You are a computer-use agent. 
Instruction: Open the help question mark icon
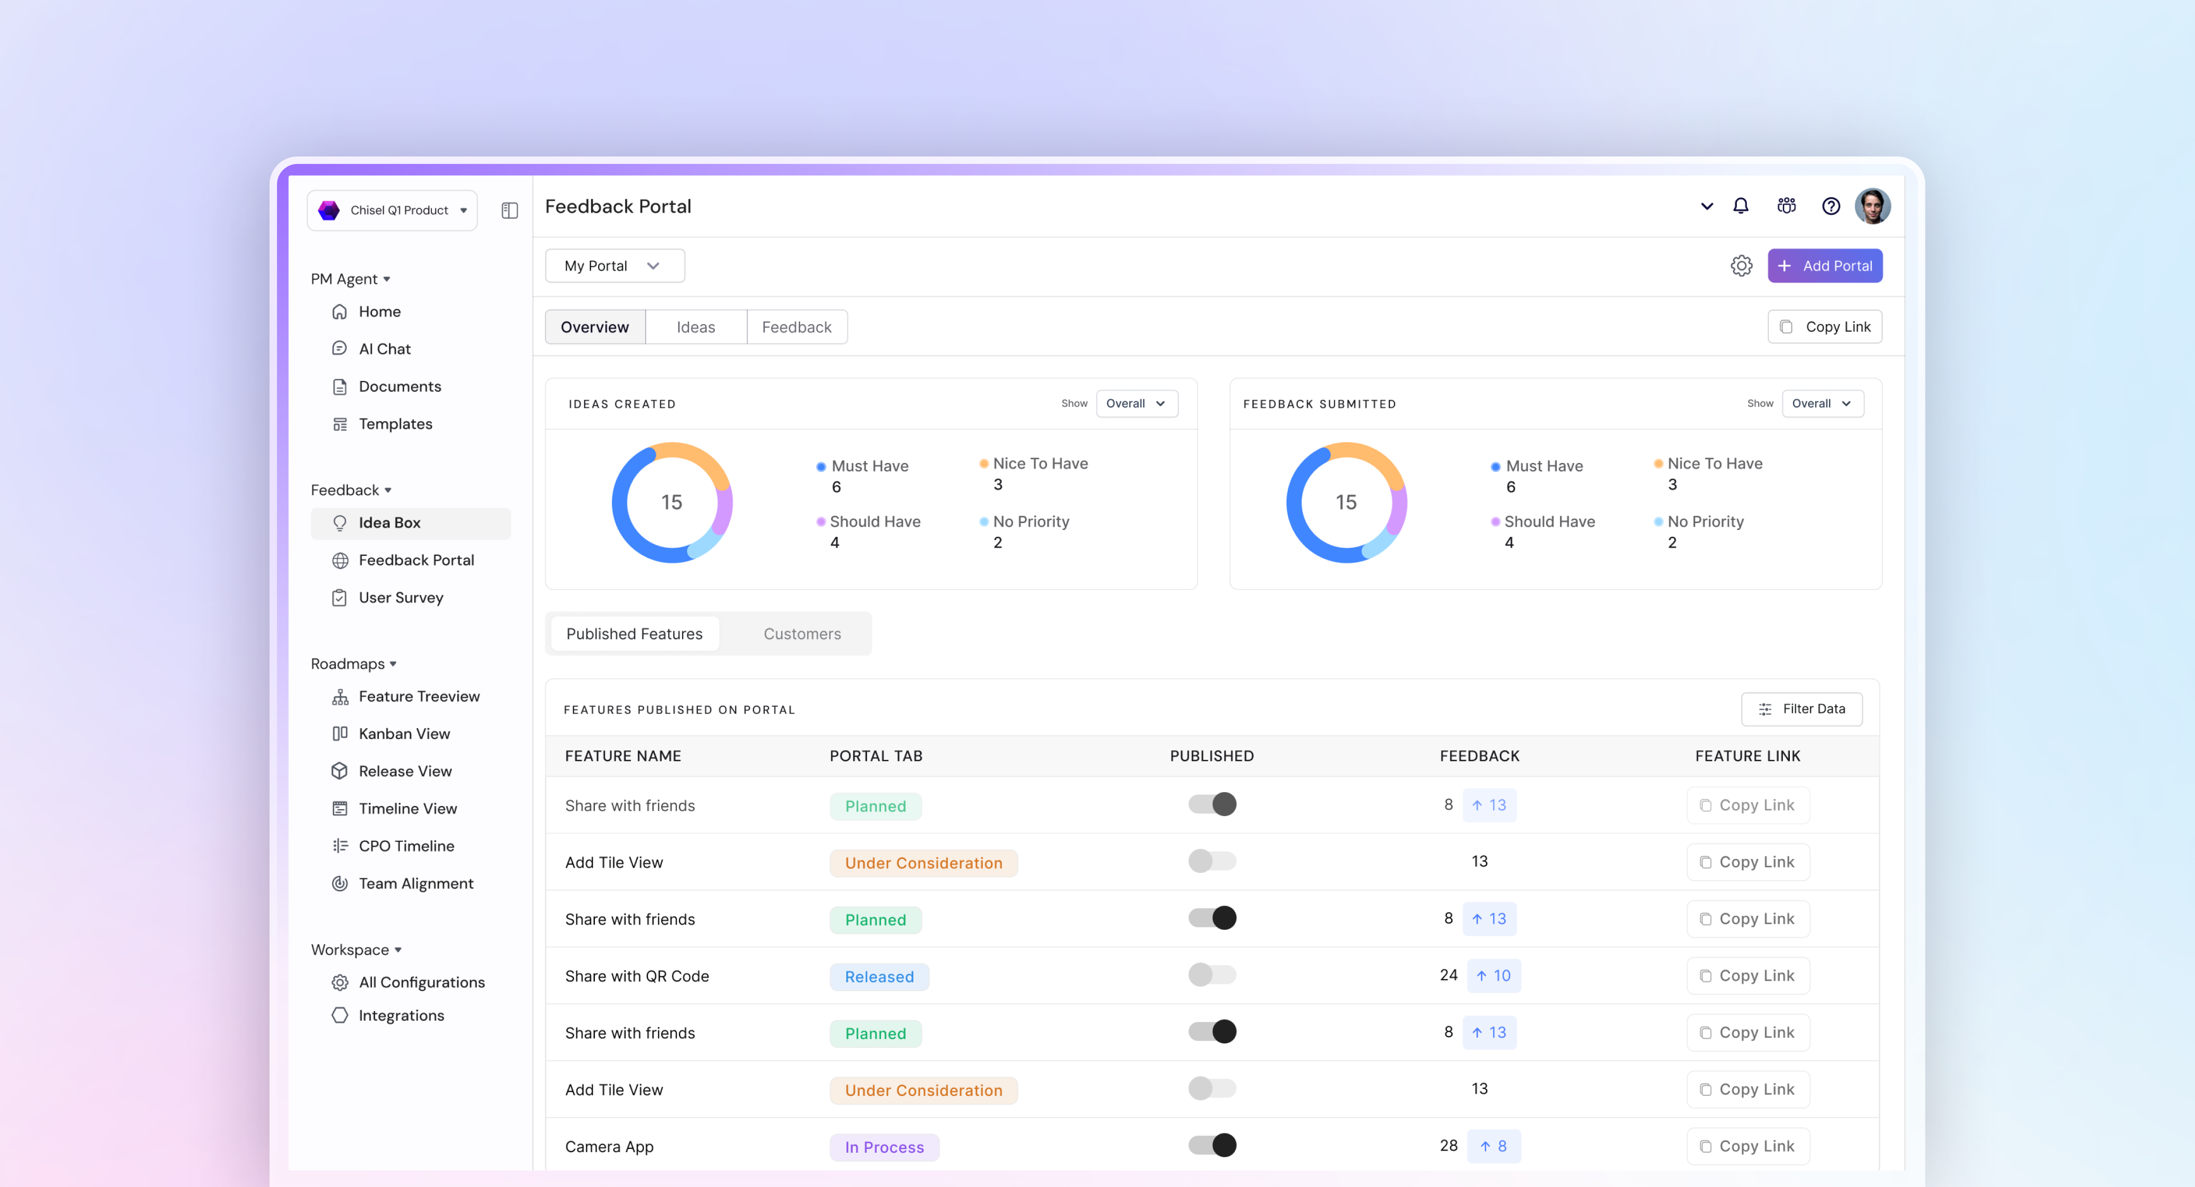point(1830,206)
